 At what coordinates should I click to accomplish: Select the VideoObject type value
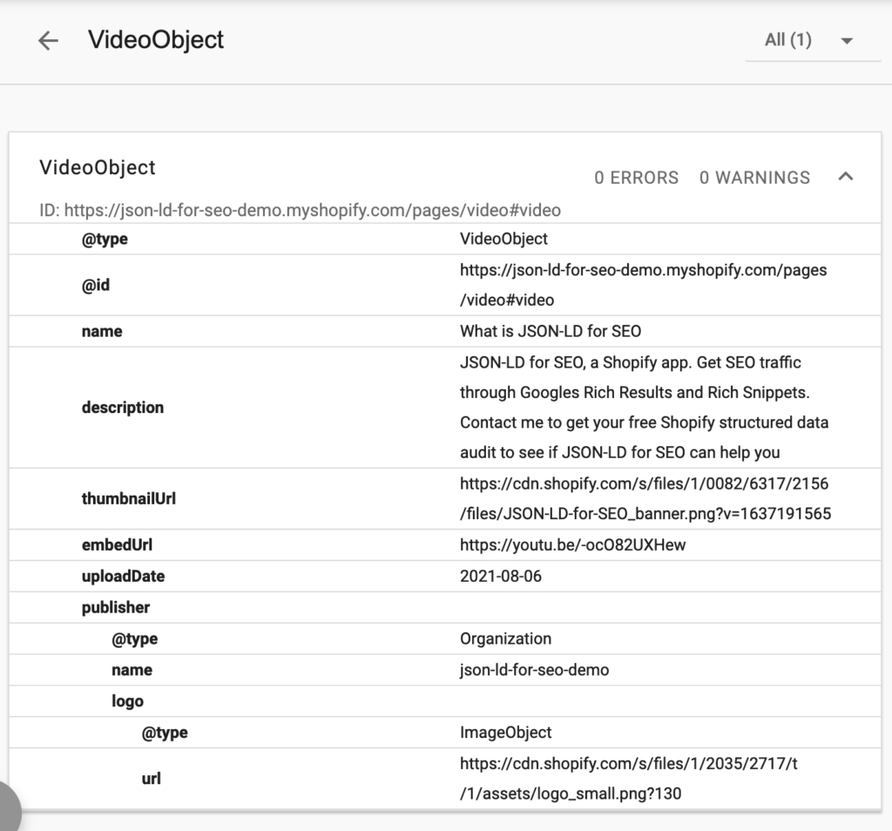point(503,239)
